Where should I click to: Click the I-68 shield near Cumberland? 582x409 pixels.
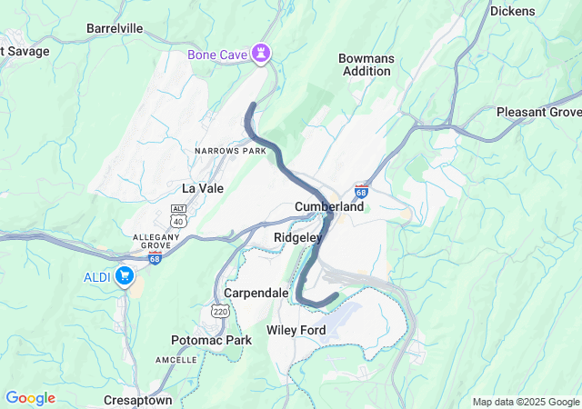click(x=361, y=192)
